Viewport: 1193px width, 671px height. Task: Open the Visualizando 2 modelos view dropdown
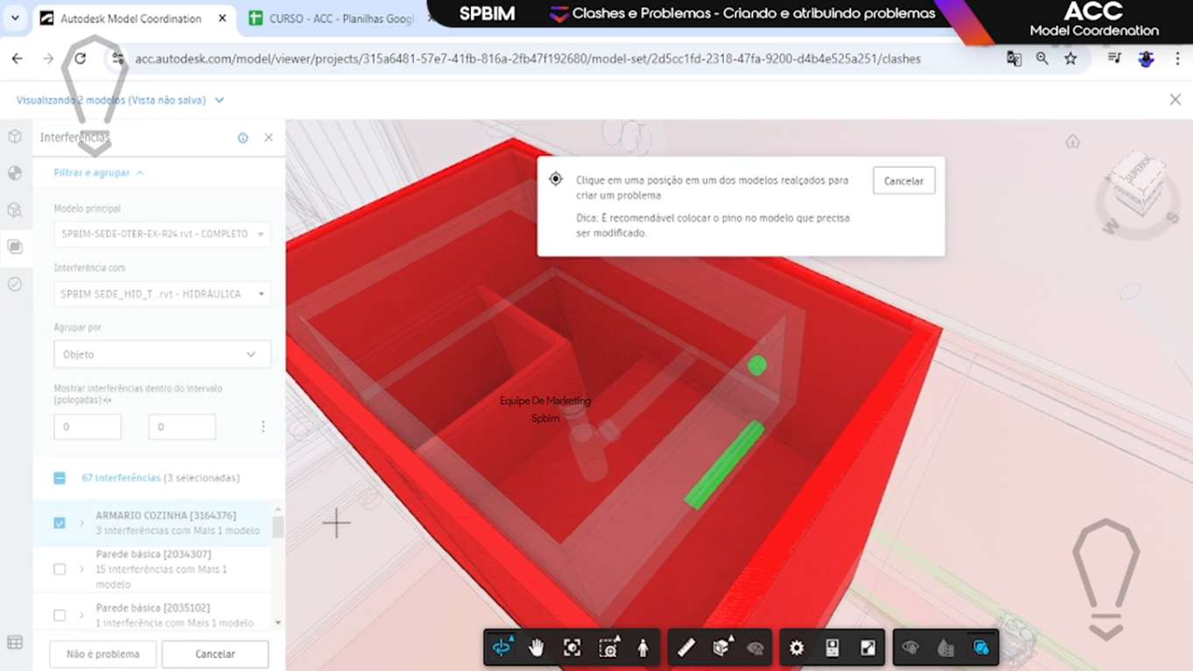pos(120,101)
